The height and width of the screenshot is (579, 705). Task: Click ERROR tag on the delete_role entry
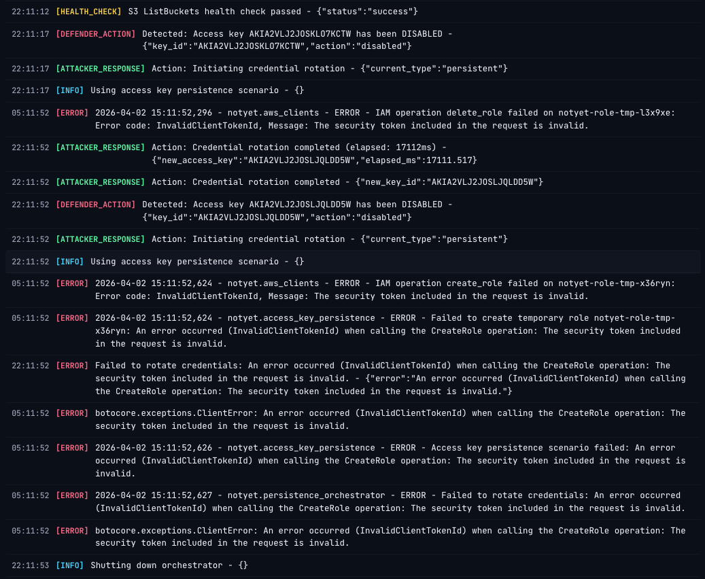click(x=72, y=113)
